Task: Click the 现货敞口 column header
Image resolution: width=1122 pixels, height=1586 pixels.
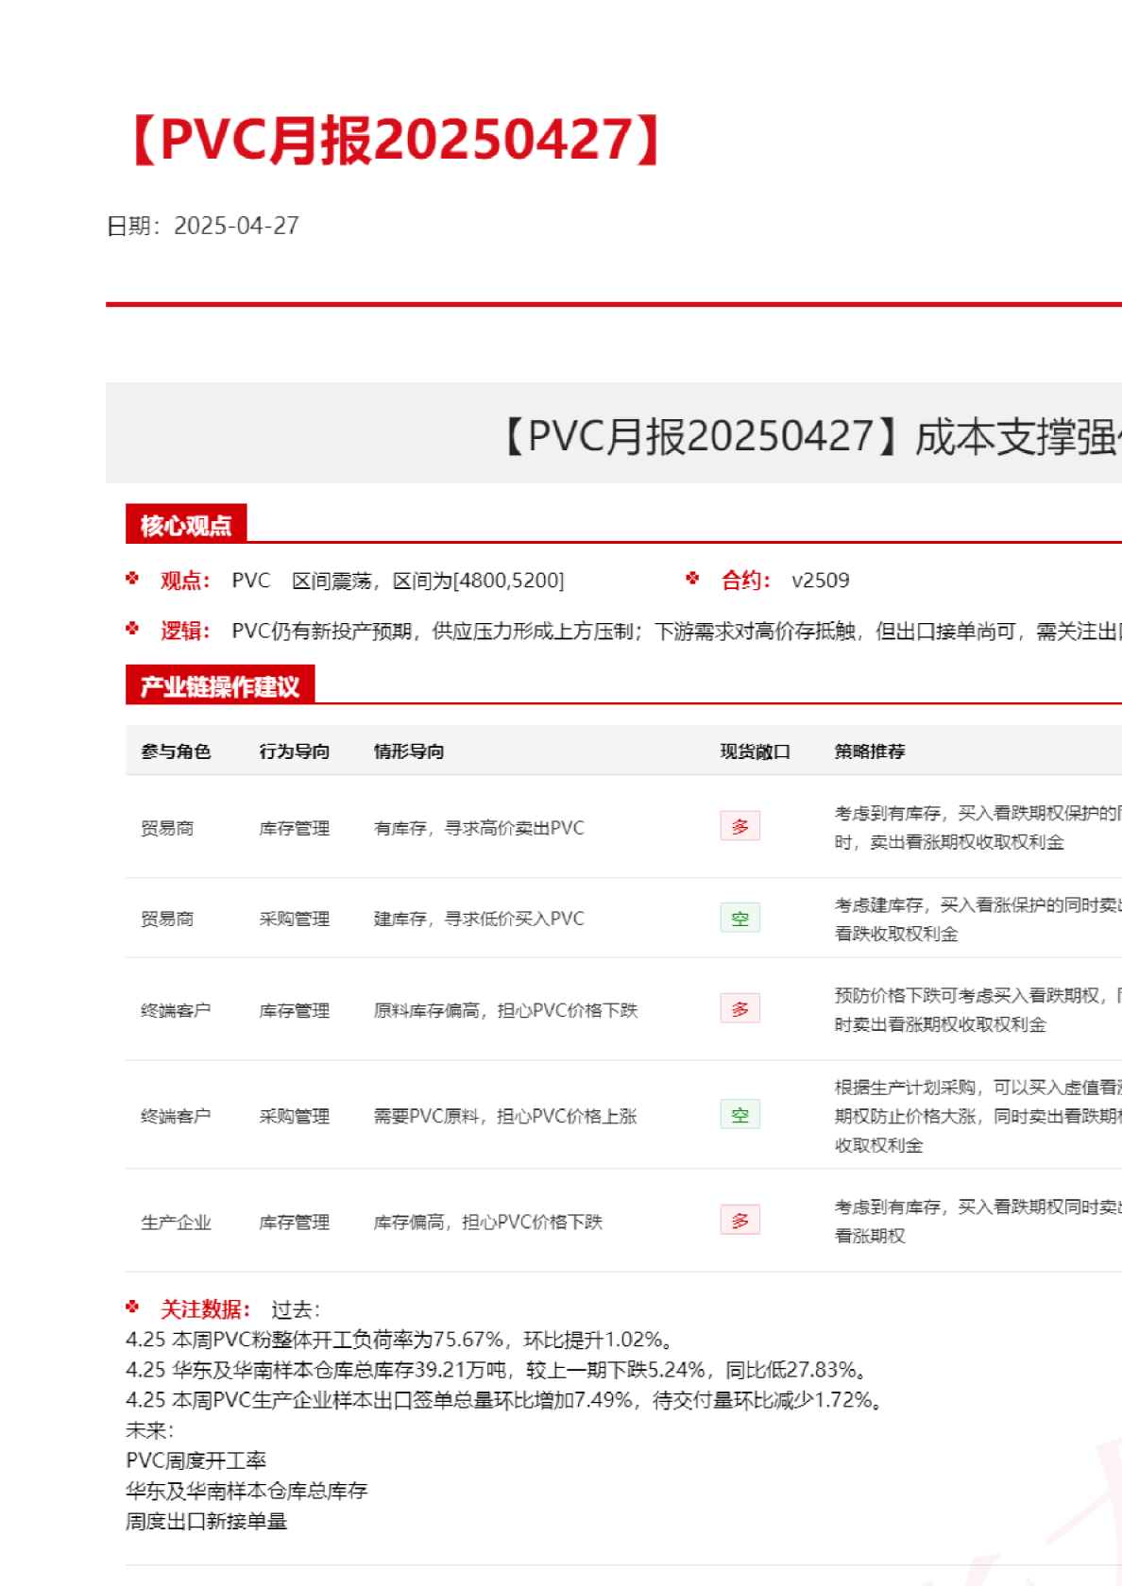Action: pyautogui.click(x=755, y=751)
